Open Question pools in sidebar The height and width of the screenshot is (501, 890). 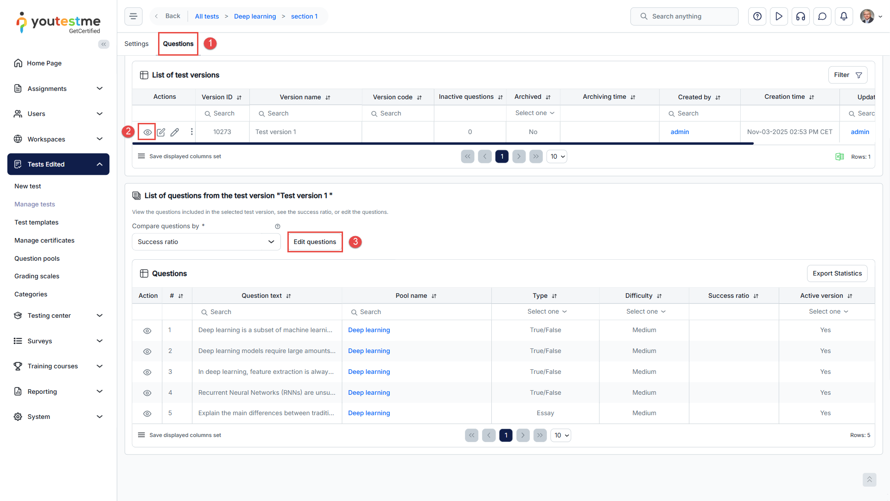[x=37, y=258]
